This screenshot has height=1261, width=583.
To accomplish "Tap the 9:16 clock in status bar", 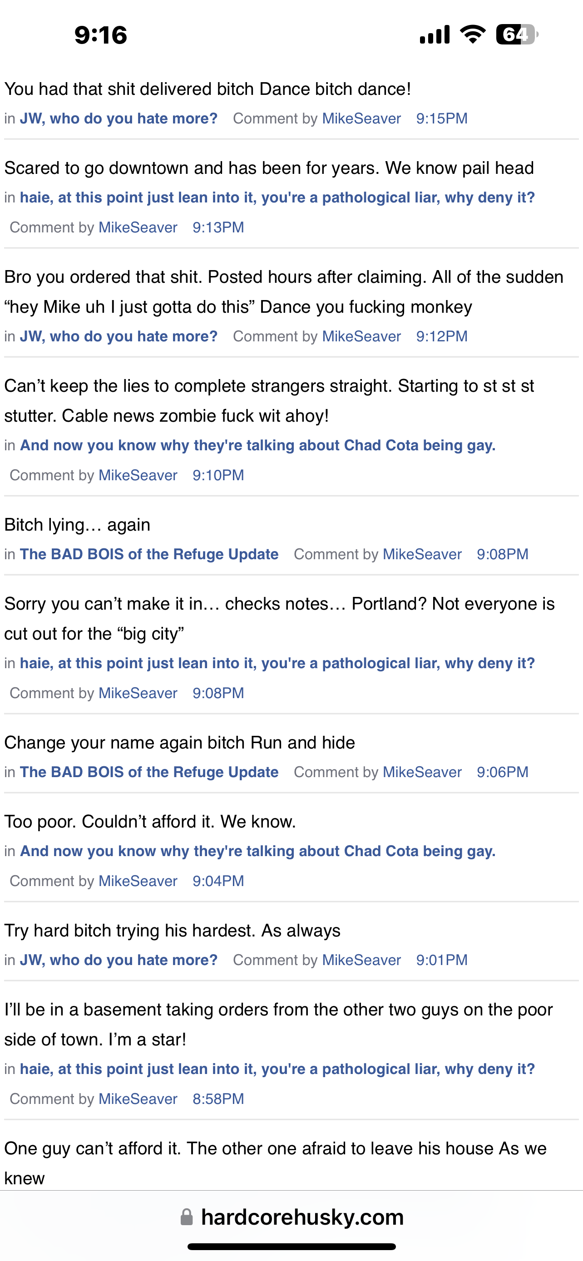I will point(101,35).
